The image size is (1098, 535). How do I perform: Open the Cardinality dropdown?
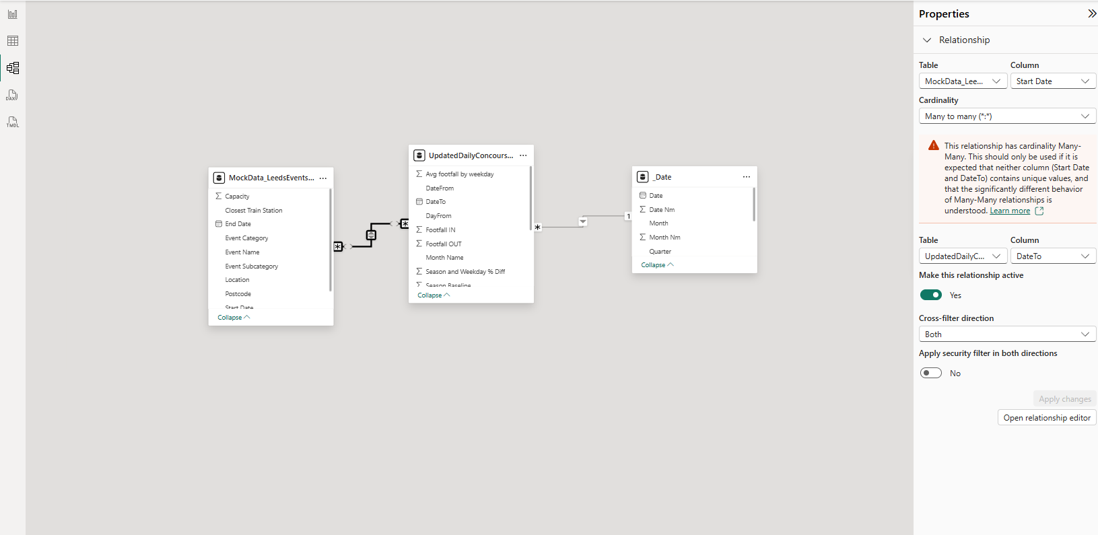(x=1007, y=116)
